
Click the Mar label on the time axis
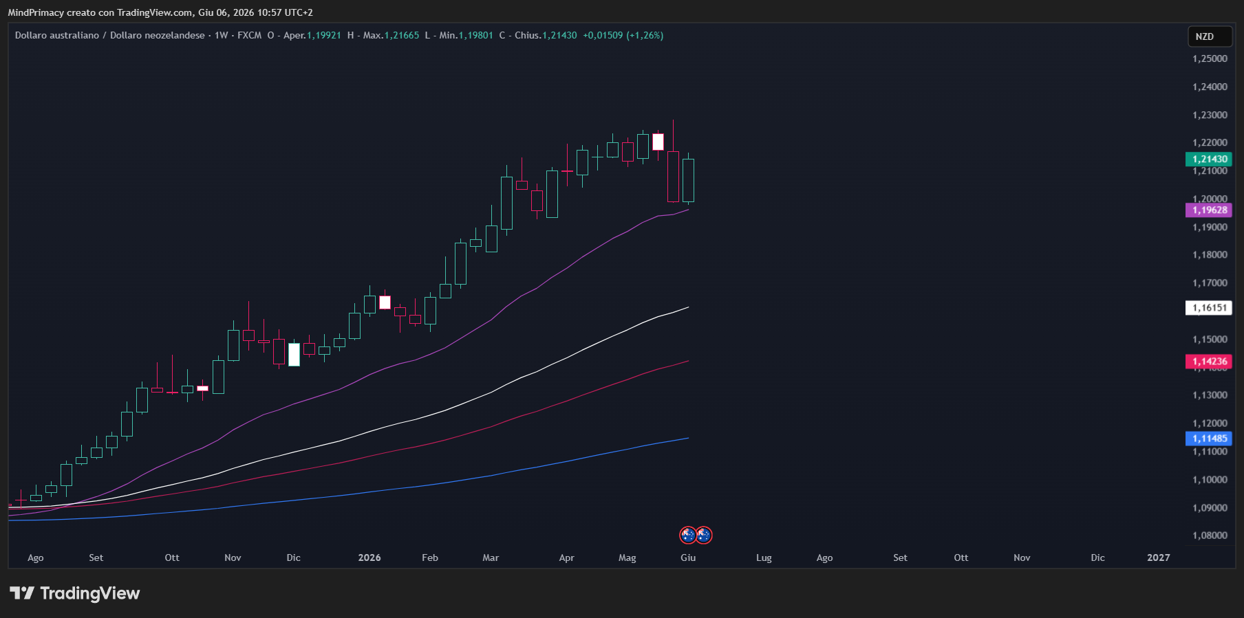point(491,558)
